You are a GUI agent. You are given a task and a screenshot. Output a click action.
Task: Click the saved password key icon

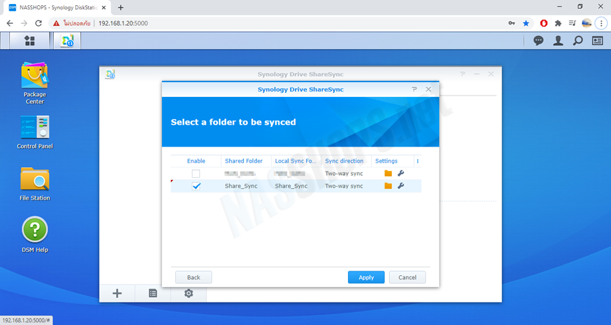[511, 23]
